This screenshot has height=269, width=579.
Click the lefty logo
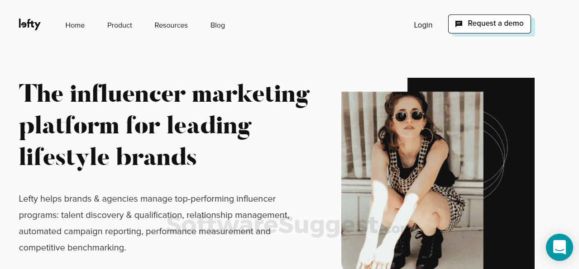pos(29,24)
